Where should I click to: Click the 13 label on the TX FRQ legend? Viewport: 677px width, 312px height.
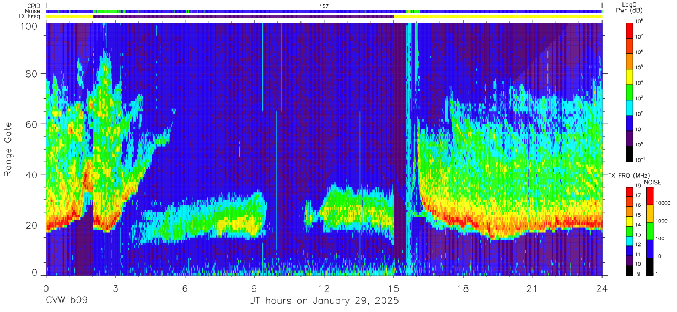coord(638,236)
